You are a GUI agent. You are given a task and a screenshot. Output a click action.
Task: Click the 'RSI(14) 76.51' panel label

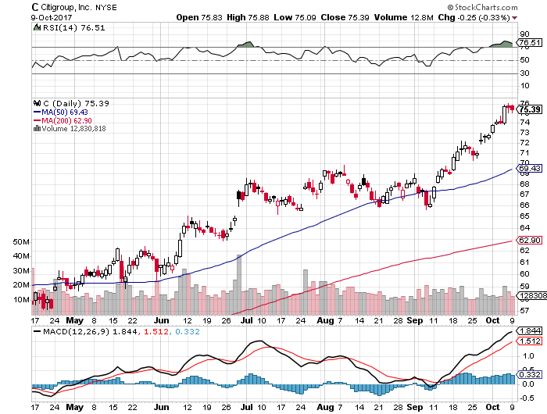[74, 27]
